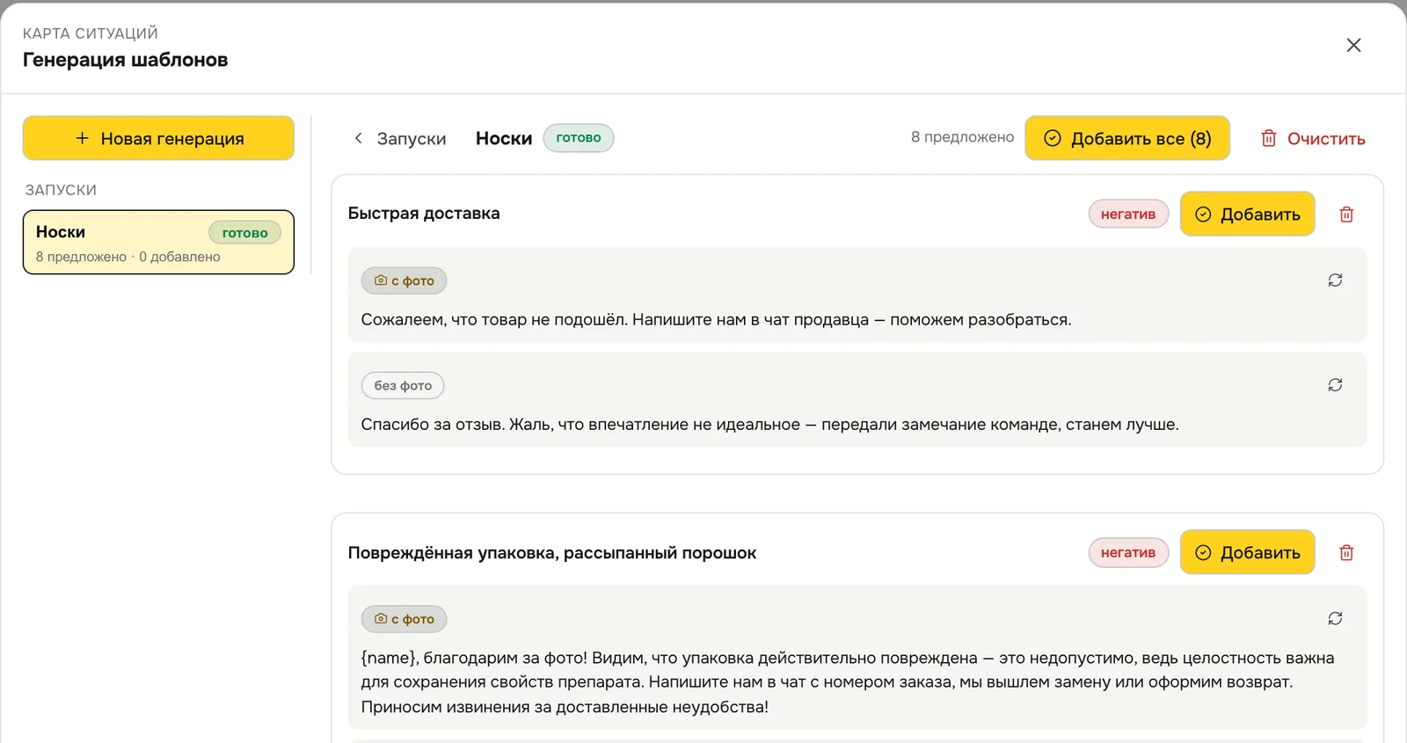
Task: Click the готово badge next to Носки heading
Action: point(579,138)
